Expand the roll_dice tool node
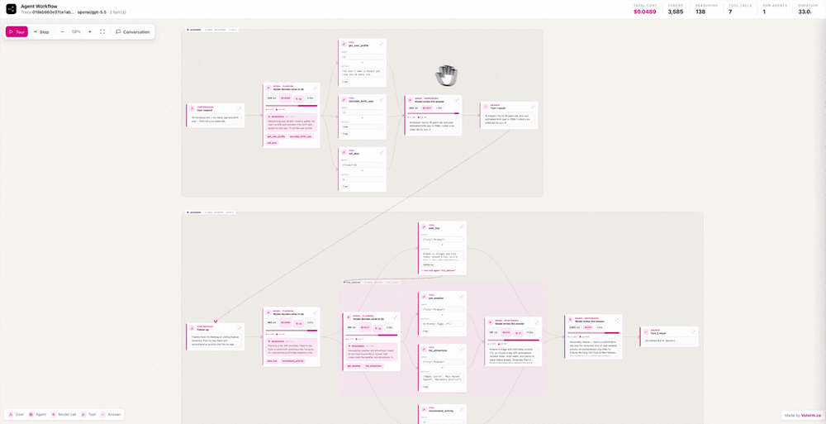 382,152
